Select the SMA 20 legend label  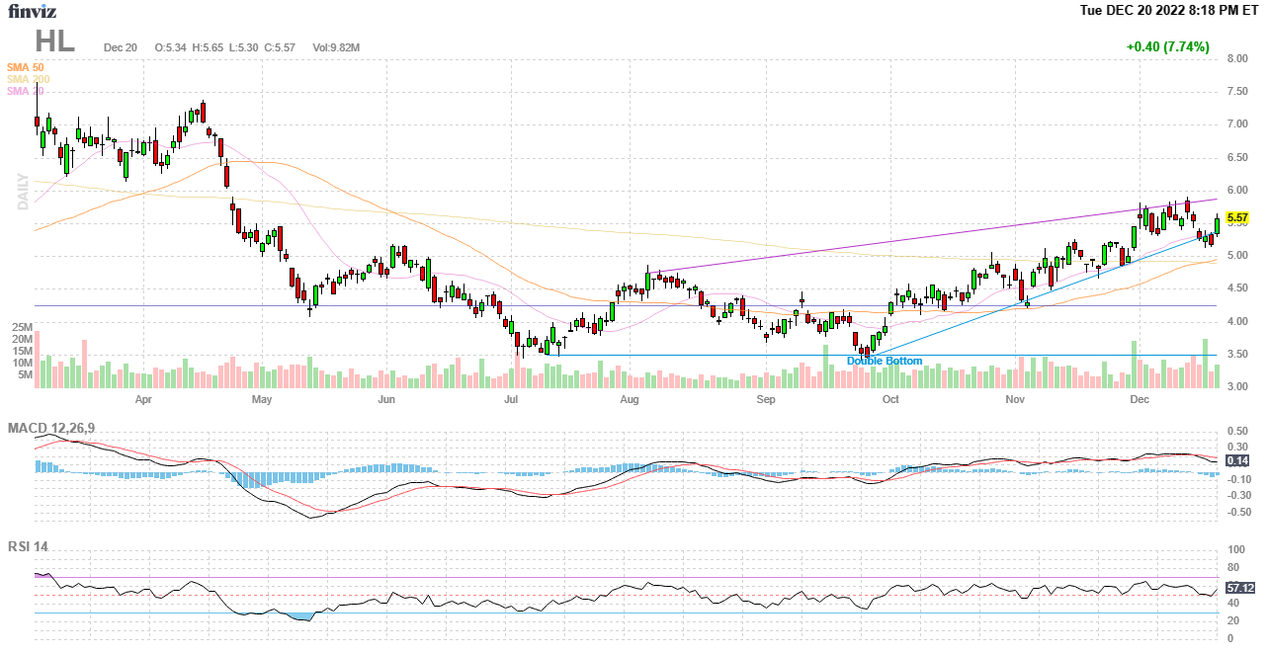click(x=25, y=91)
